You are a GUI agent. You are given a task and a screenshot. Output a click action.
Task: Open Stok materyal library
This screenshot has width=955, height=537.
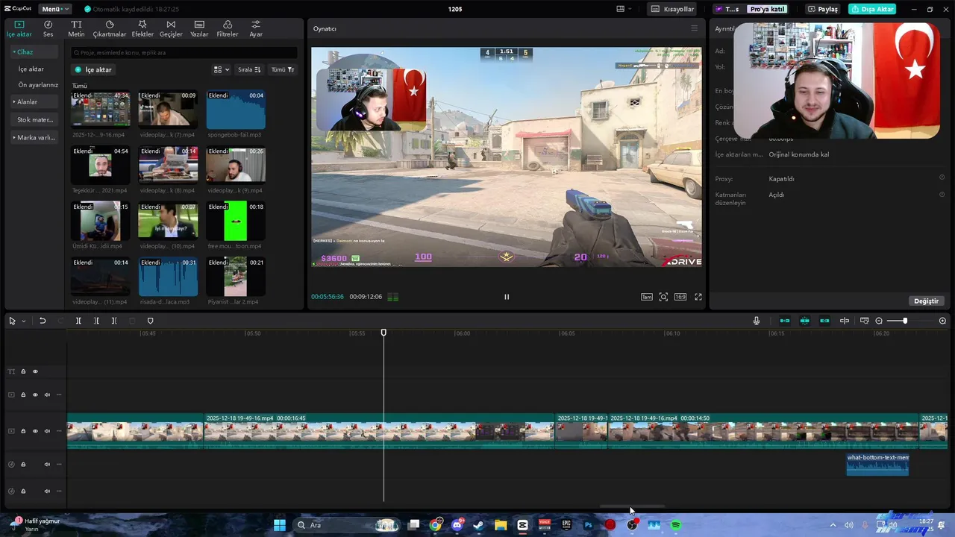point(35,119)
